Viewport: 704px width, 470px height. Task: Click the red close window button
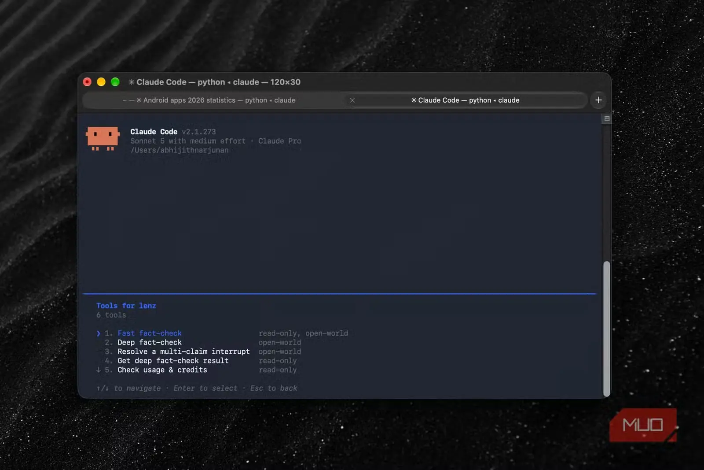tap(87, 82)
